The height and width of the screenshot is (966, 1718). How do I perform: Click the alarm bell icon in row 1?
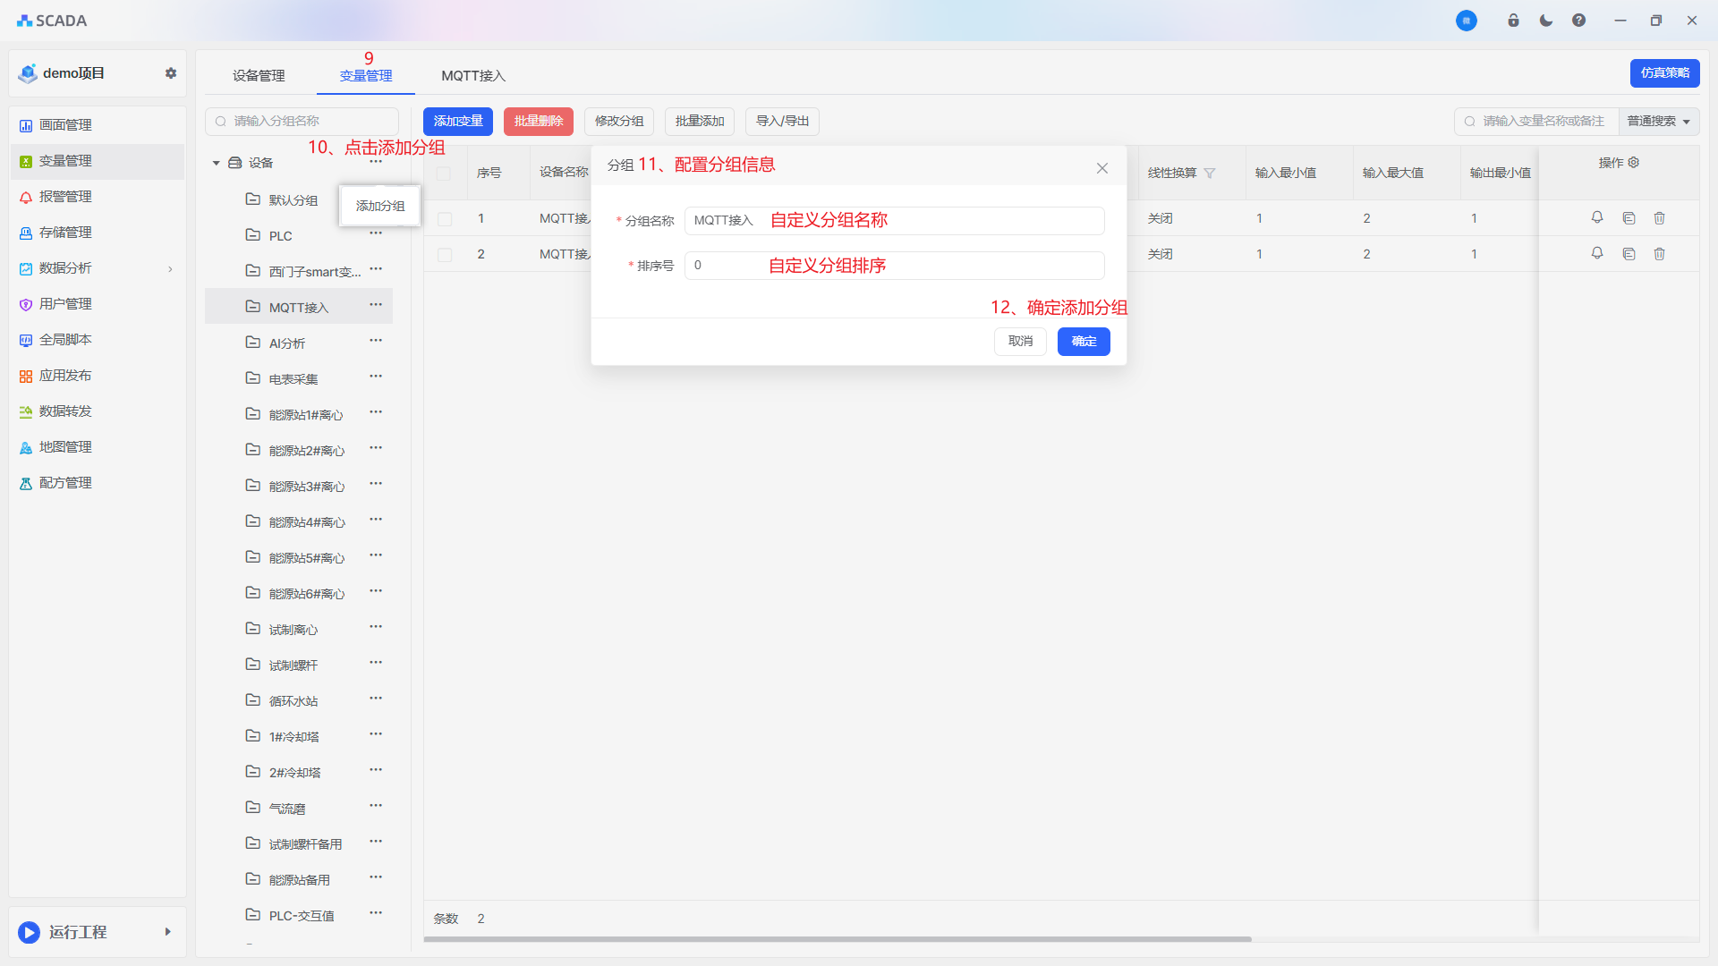(x=1597, y=217)
